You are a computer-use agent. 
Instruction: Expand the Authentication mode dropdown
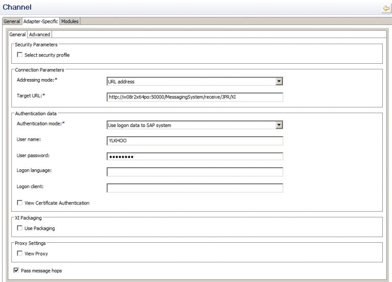click(279, 125)
